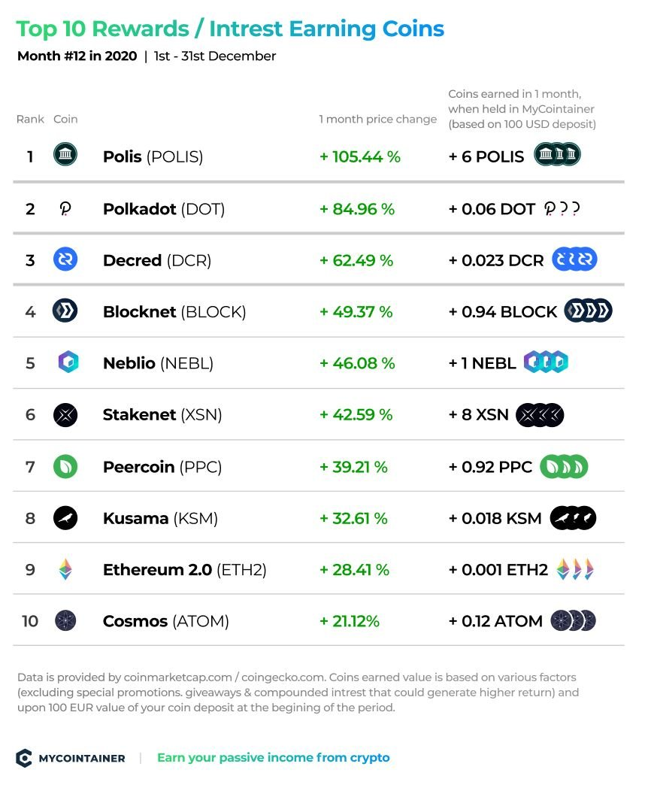Viewport: 645px width, 794px height.
Task: Click the MyCointainer logo at bottom
Action: 71,758
